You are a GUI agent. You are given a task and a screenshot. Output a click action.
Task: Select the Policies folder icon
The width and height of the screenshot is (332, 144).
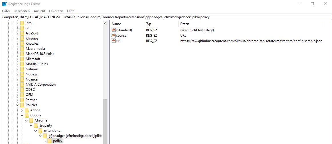[x=22, y=105]
